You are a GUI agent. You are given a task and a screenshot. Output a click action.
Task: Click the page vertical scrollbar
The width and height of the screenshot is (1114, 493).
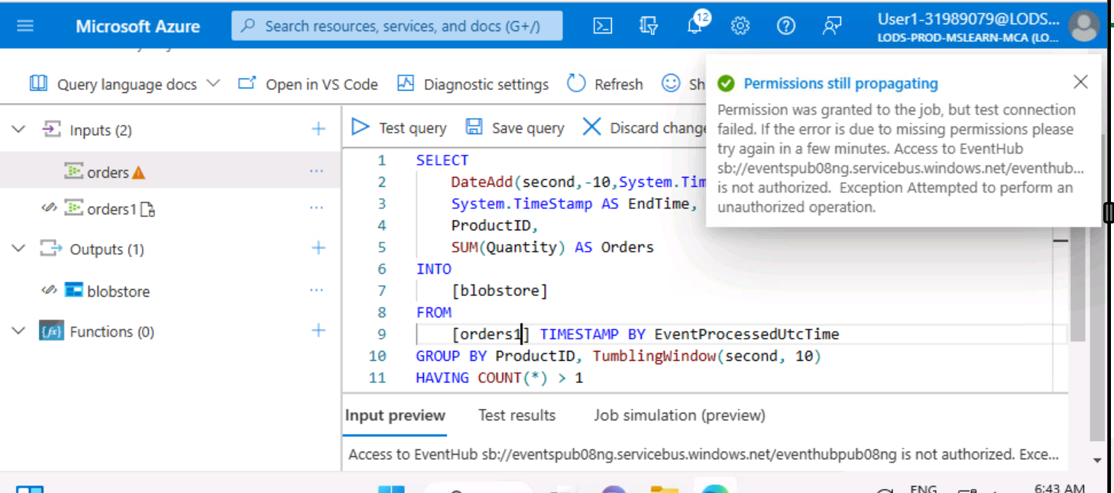click(1099, 286)
